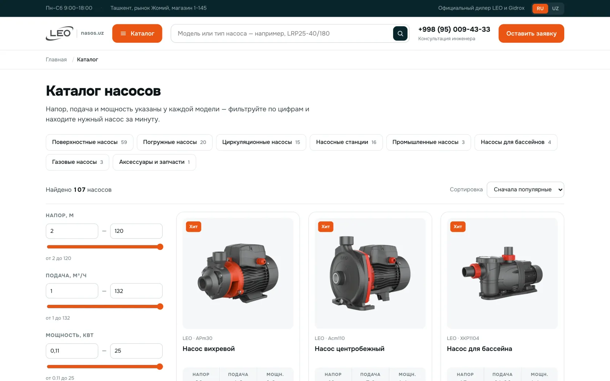Open the Сначала популярные sorting dropdown
Image resolution: width=610 pixels, height=381 pixels.
tap(525, 190)
